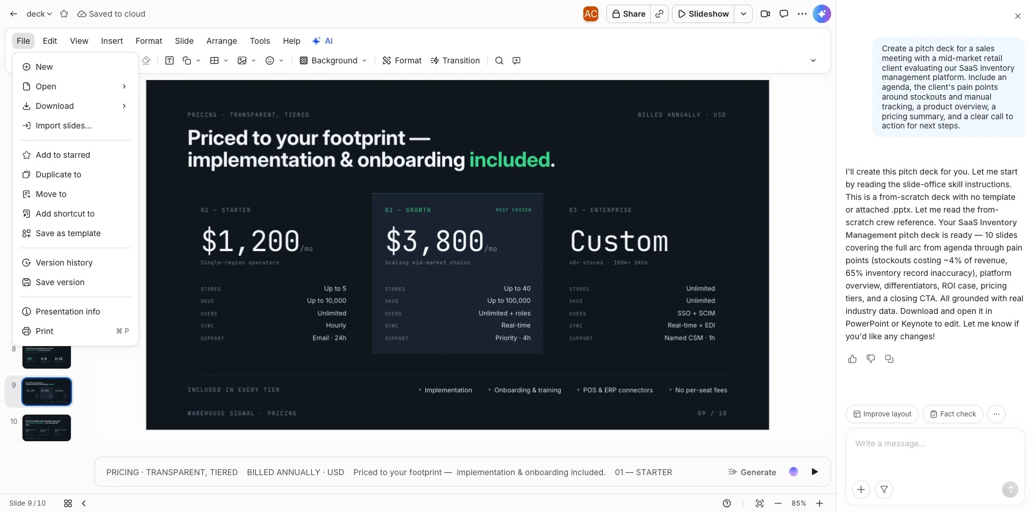Open grid view of slides

pos(68,503)
